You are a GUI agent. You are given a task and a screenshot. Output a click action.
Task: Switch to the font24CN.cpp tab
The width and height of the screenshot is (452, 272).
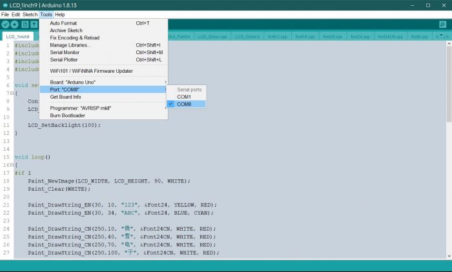[x=391, y=37]
